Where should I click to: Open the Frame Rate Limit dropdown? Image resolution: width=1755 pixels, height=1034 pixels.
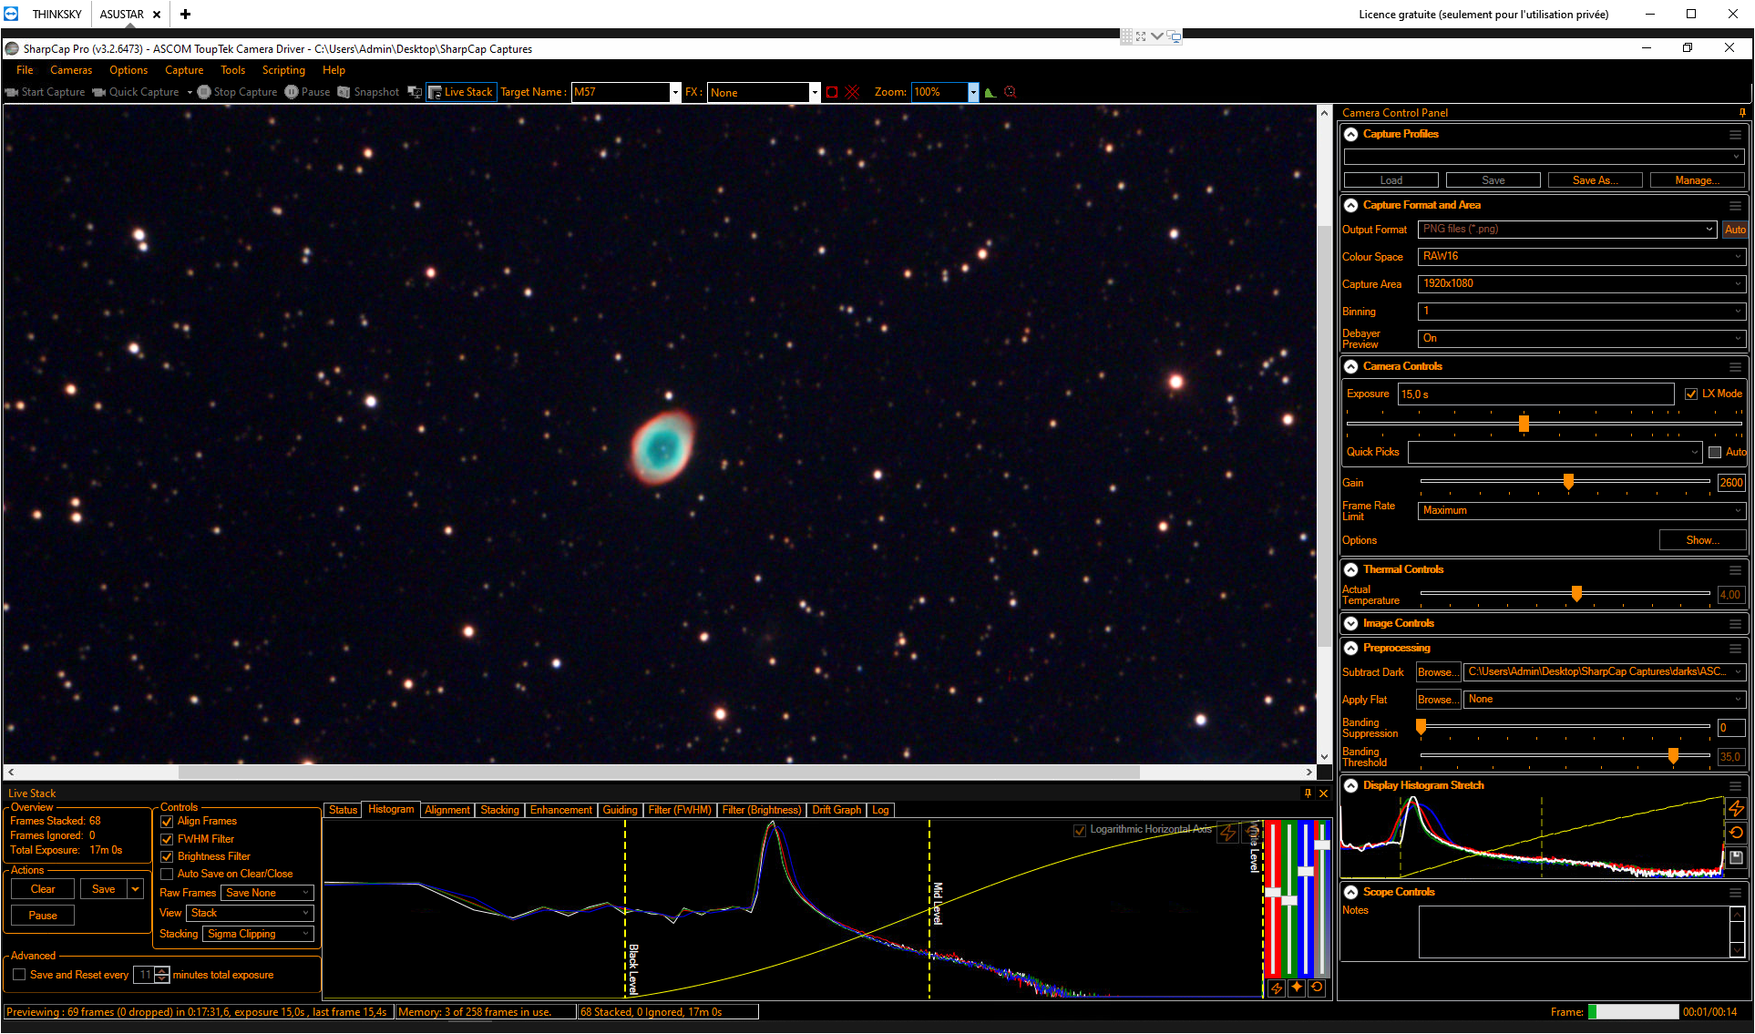pyautogui.click(x=1582, y=511)
